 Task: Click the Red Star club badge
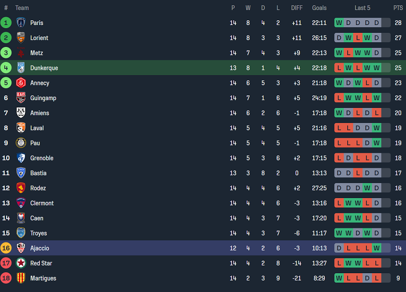pos(21,263)
